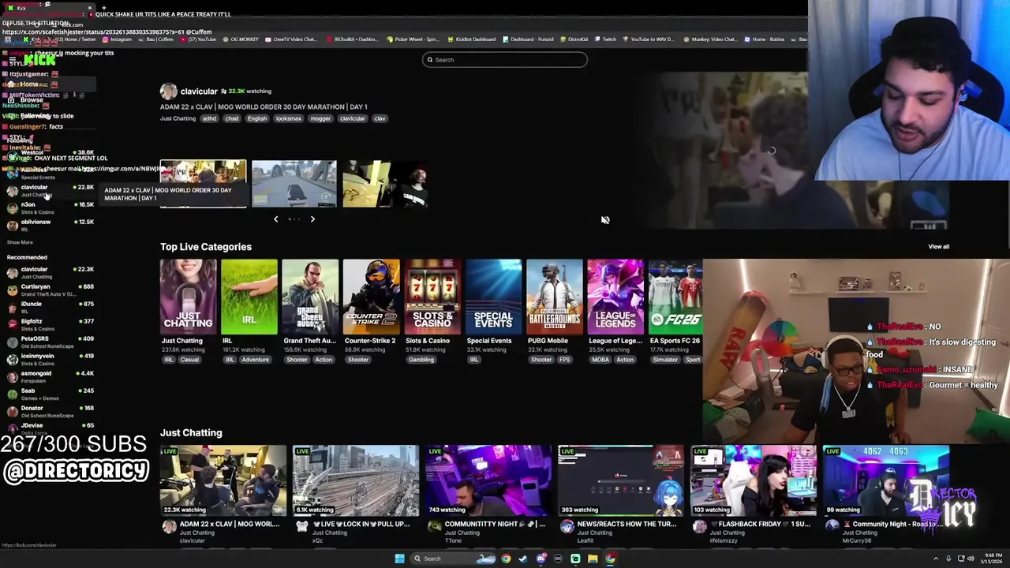Open oblivionsw in the sidebar list
This screenshot has width=1010, height=568.
(50, 225)
